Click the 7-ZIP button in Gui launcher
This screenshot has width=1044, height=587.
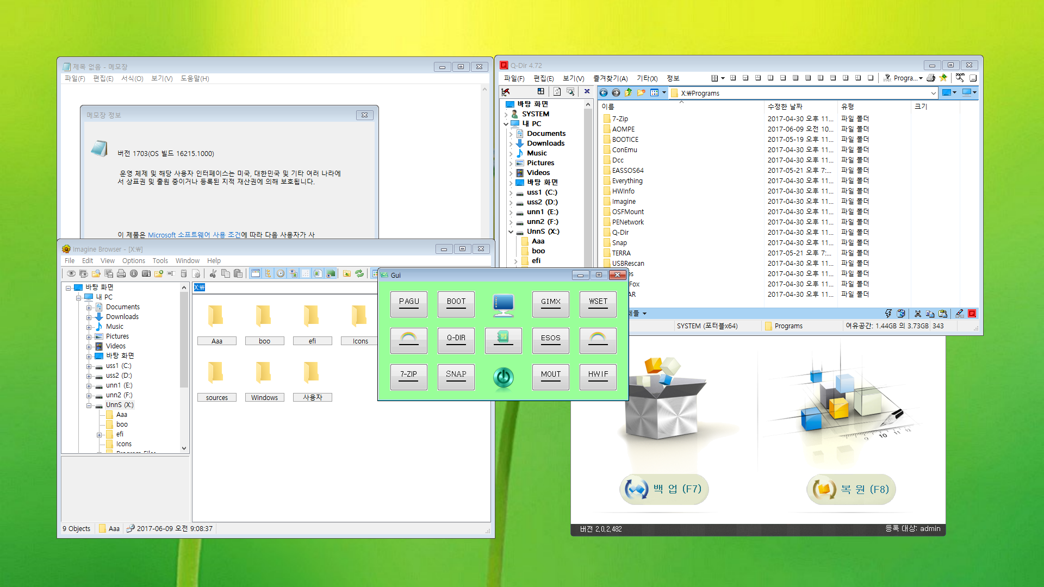tap(409, 377)
